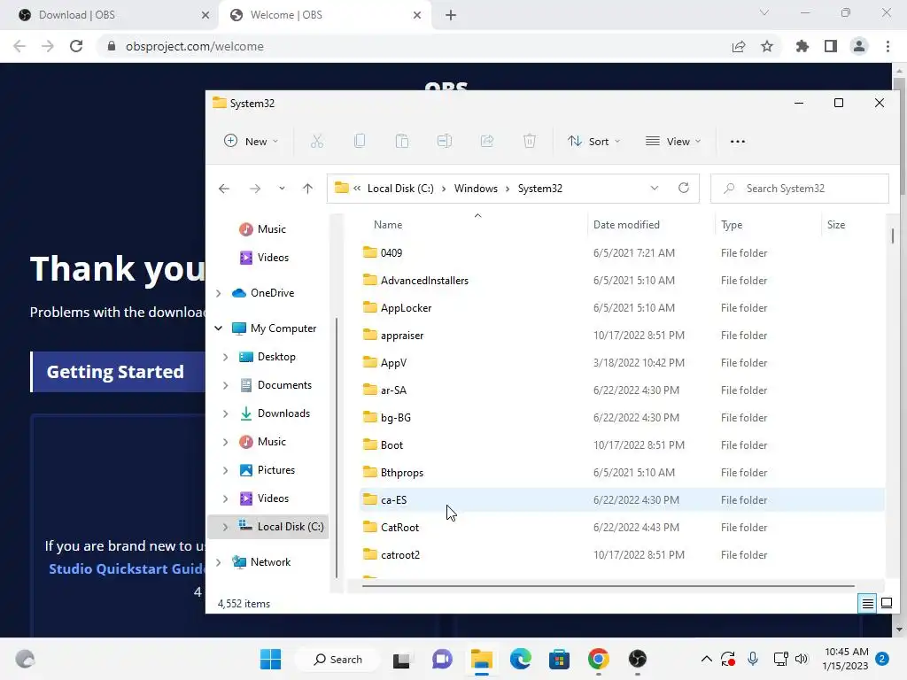This screenshot has height=680, width=907.
Task: Open the Sort dropdown menu
Action: pos(593,141)
